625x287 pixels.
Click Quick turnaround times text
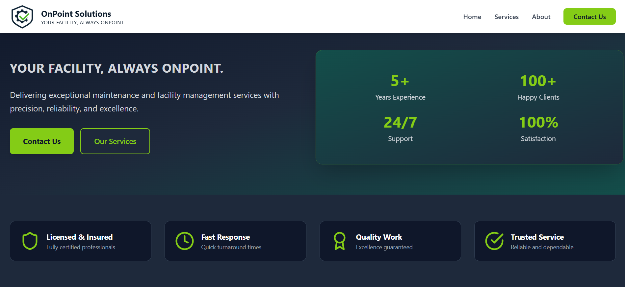click(231, 247)
